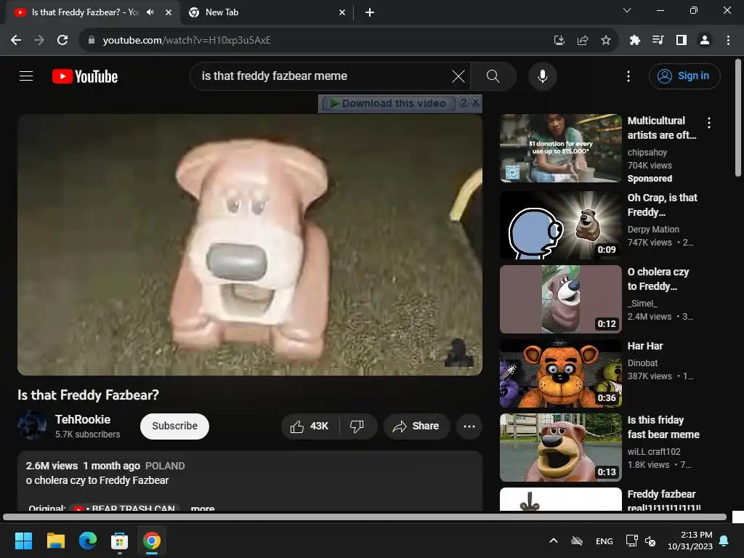This screenshot has width=744, height=558.
Task: Click the address bar URL
Action: [187, 41]
